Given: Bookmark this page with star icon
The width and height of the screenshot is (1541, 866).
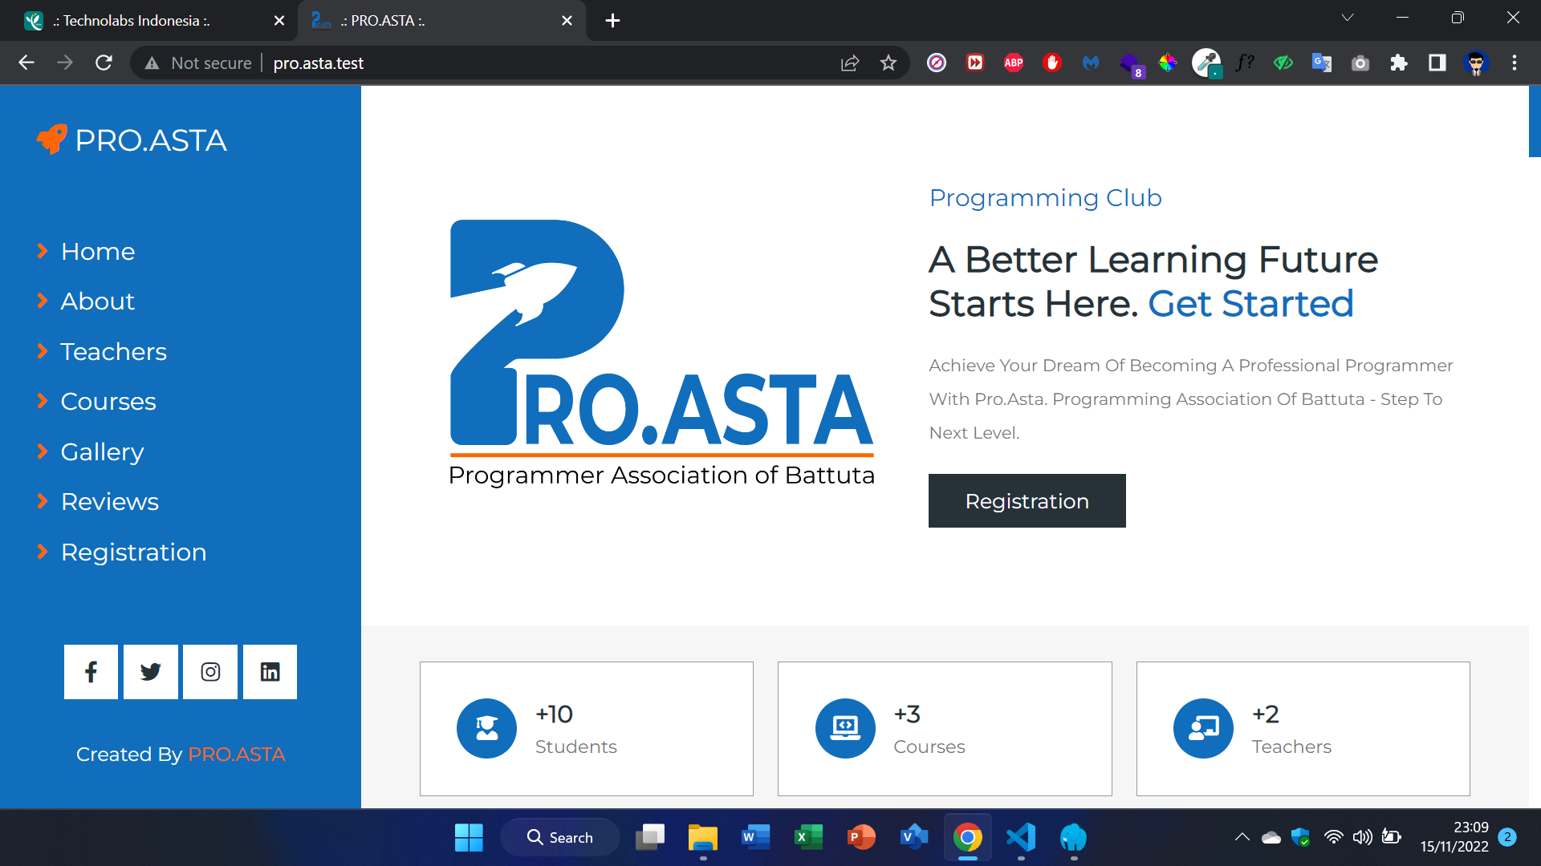Looking at the screenshot, I should 888,63.
